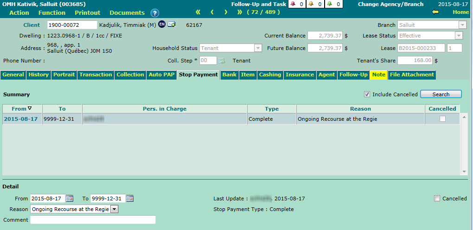473x230 pixels.
Task: Toggle the Cancelled checkbox in the summary row
Action: [442, 119]
